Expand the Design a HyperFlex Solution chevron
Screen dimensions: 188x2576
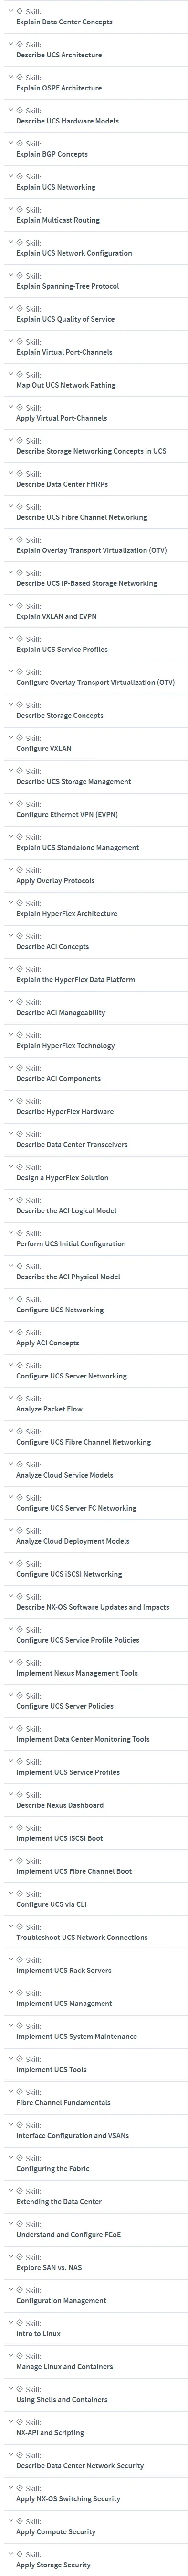[x=9, y=1166]
